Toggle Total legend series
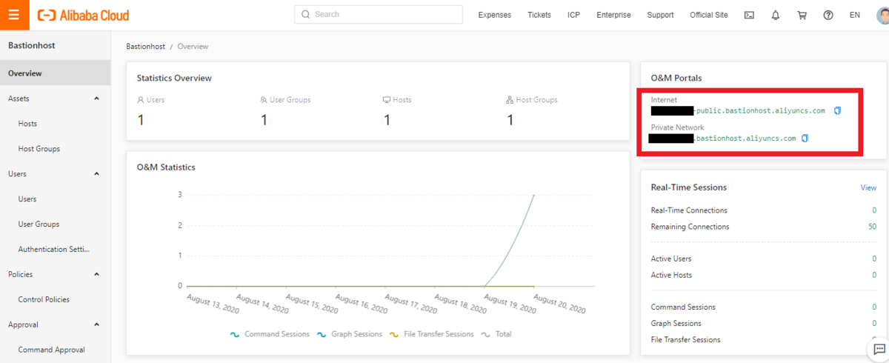This screenshot has width=889, height=363. [496, 334]
